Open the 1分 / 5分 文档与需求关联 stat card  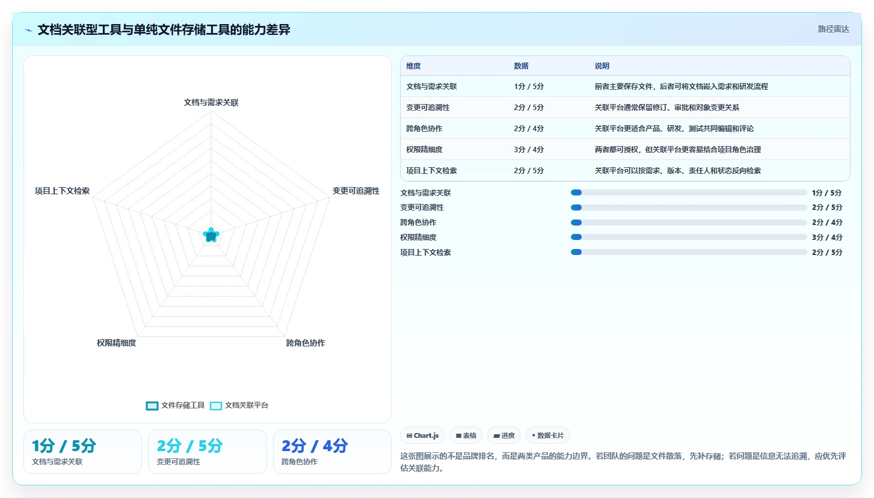click(82, 452)
